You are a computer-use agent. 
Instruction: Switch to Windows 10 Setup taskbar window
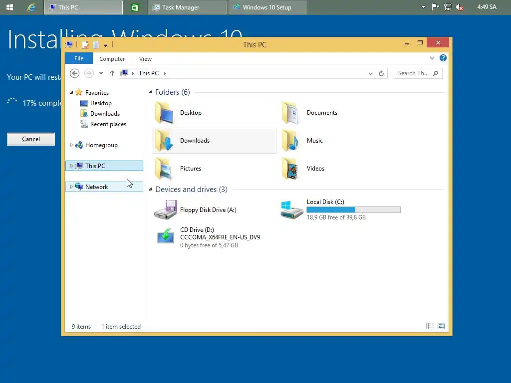coord(267,7)
